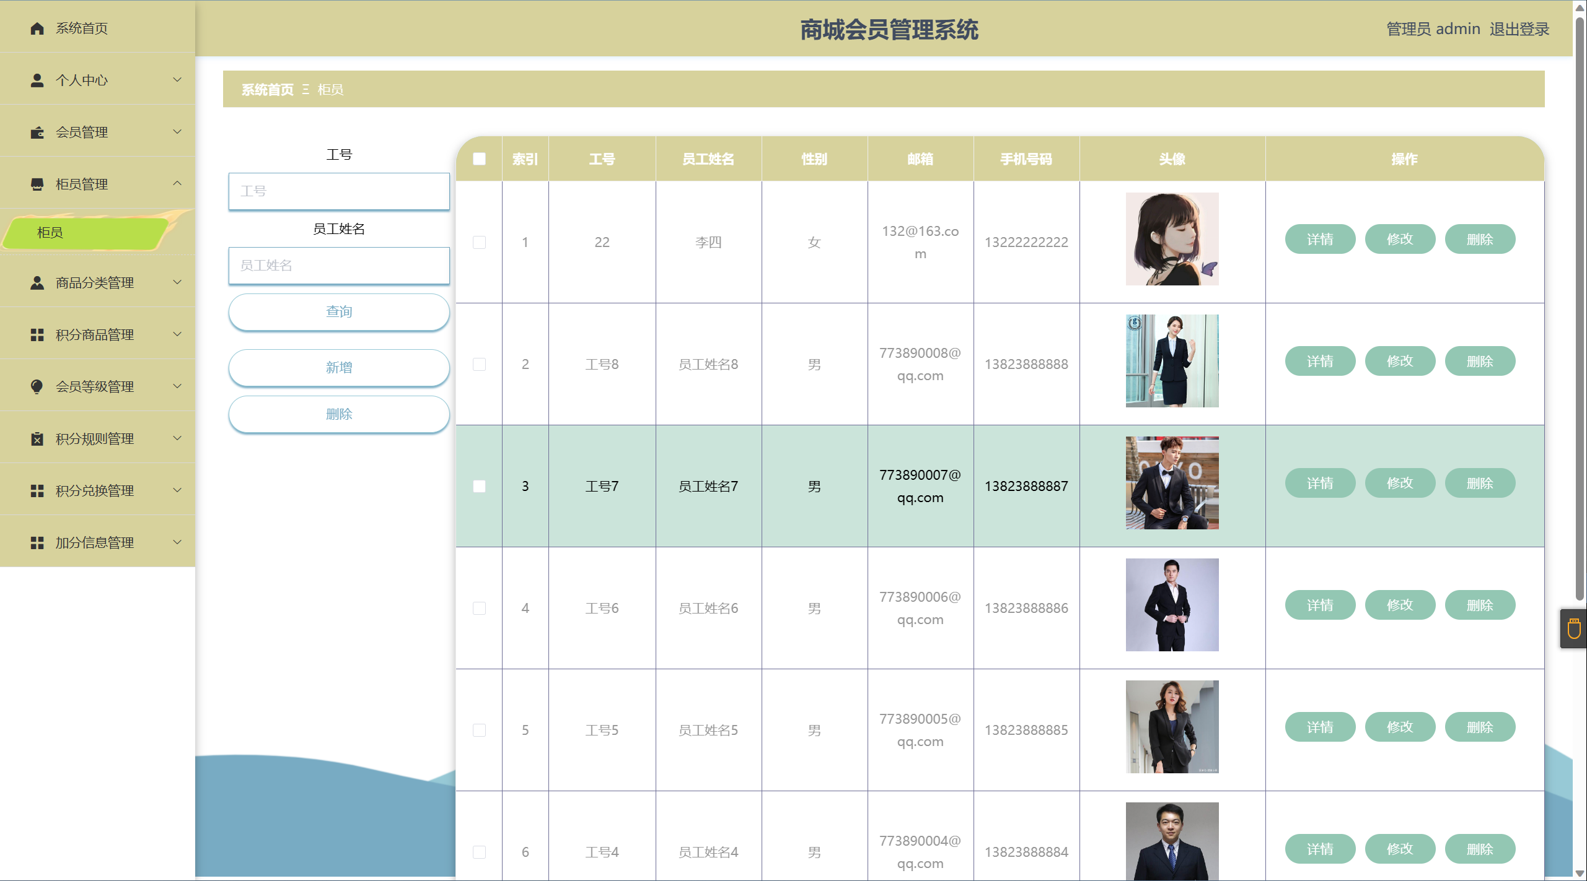The width and height of the screenshot is (1587, 881).
Task: Click the 工号 search input field
Action: click(x=338, y=191)
